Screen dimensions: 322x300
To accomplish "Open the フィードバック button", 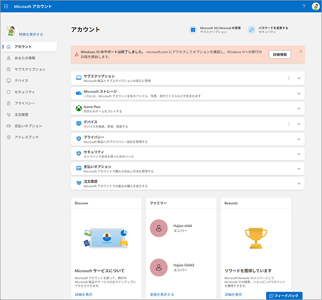I will (x=284, y=296).
